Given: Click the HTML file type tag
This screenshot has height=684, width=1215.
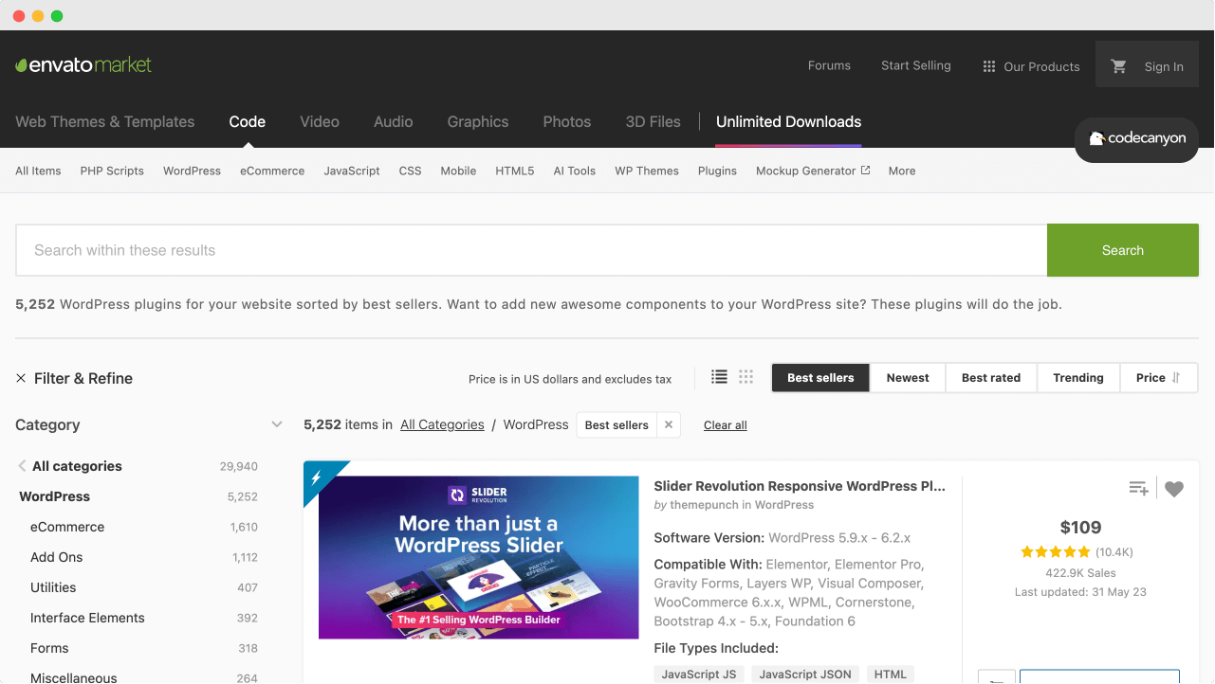Looking at the screenshot, I should [891, 675].
